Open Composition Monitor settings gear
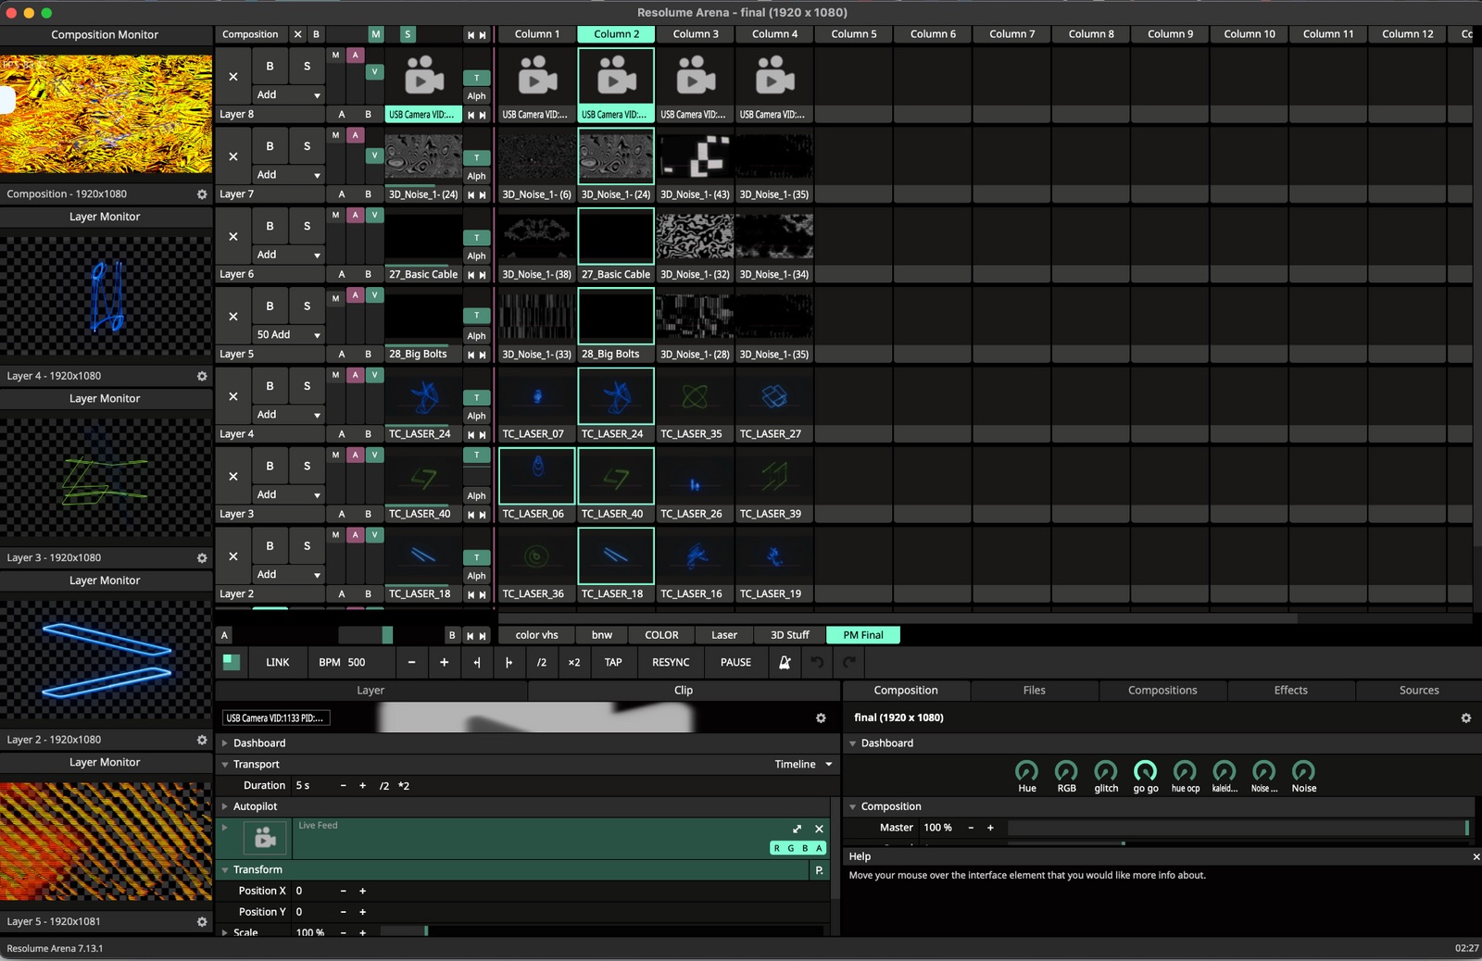The width and height of the screenshot is (1482, 961). [x=202, y=194]
